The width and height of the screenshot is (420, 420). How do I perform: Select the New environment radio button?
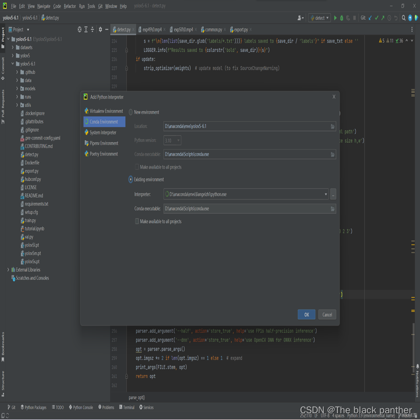click(131, 112)
